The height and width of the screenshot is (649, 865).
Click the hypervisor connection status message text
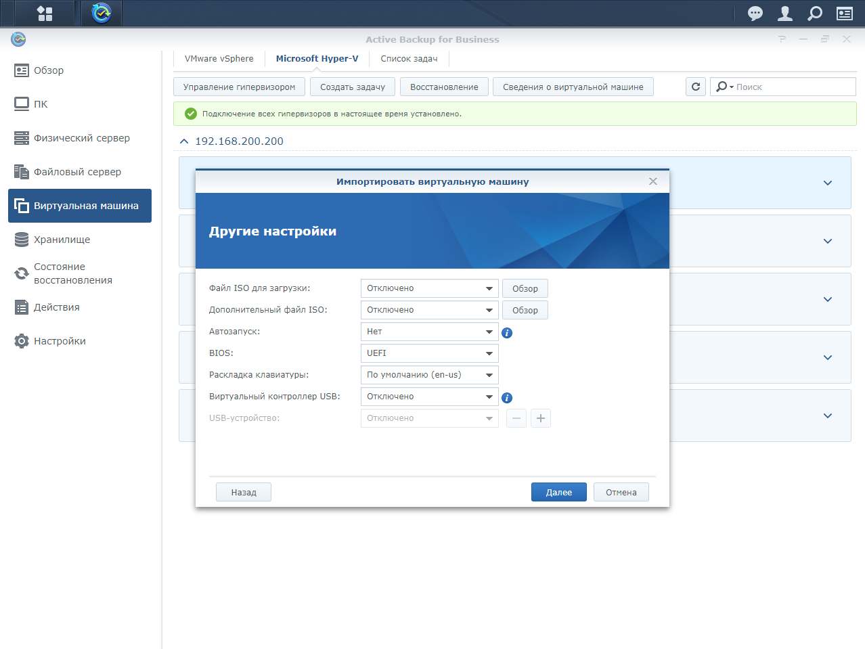point(332,114)
